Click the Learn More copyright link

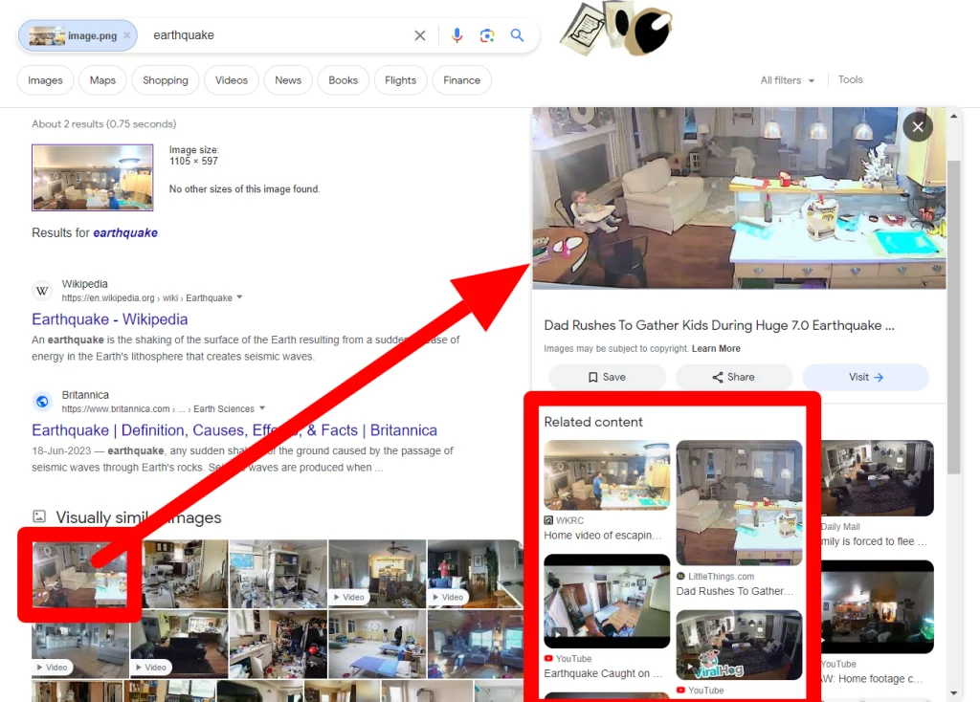click(x=716, y=349)
